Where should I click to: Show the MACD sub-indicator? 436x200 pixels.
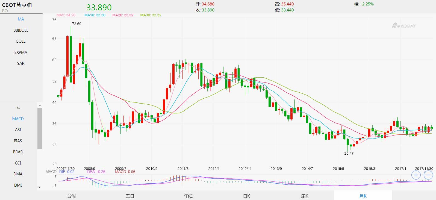pos(18,119)
